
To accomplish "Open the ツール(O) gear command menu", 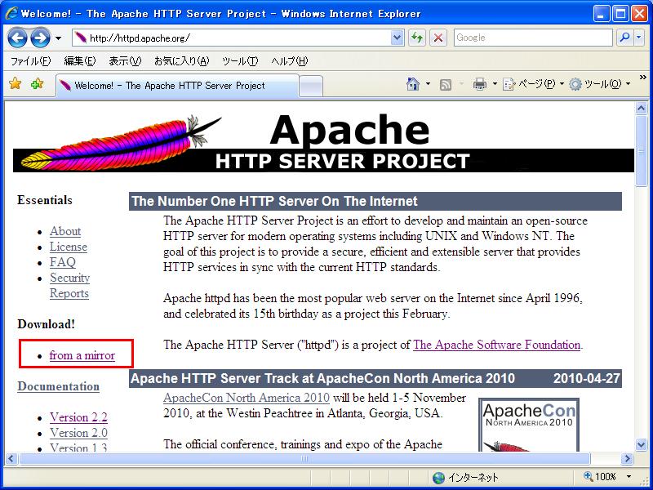I will pos(600,84).
